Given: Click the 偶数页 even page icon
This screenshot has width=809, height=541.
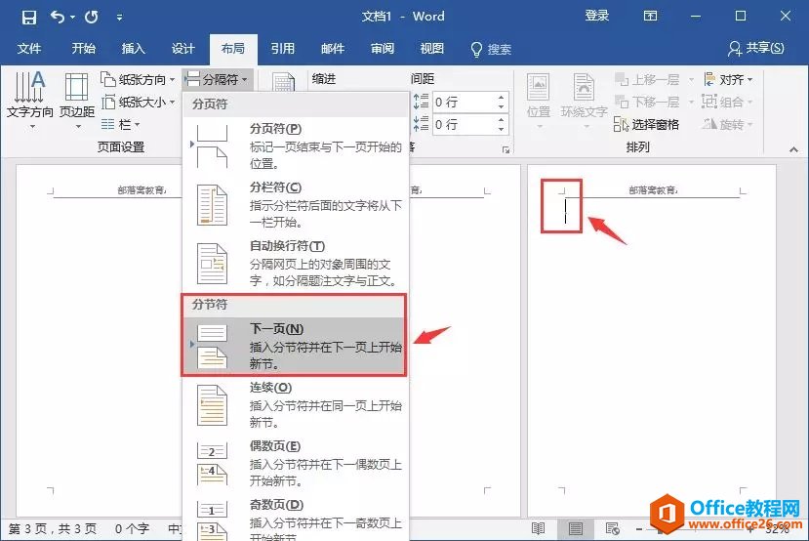Looking at the screenshot, I should 212,464.
